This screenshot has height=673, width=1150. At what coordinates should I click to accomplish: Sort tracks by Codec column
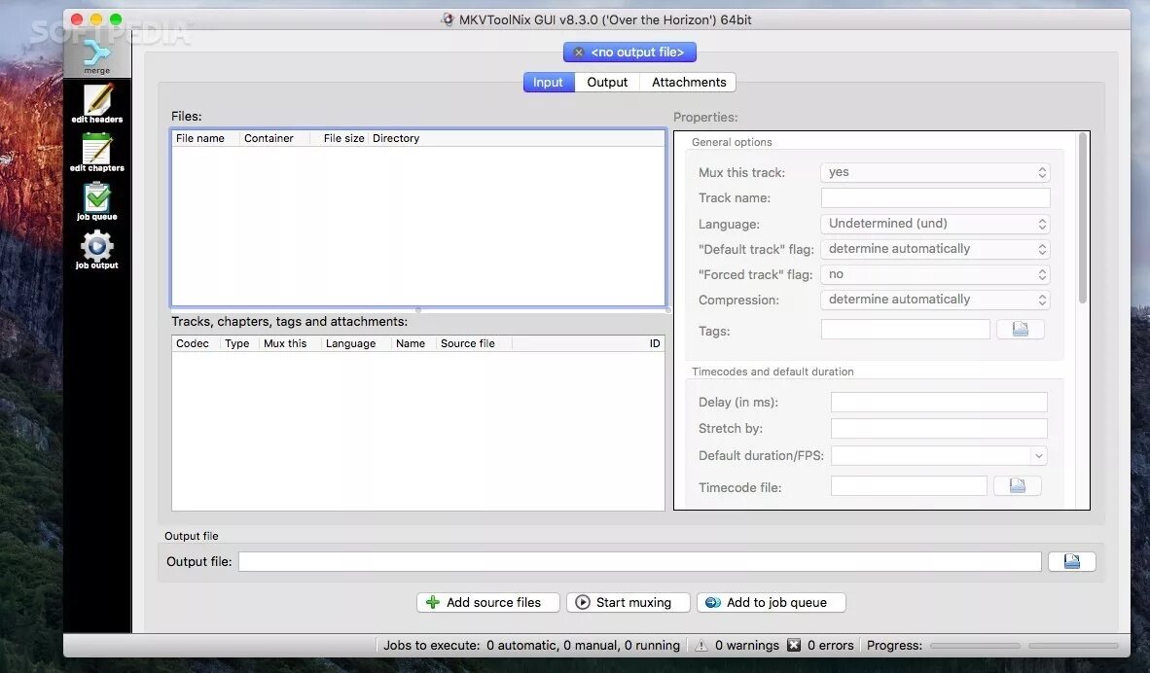point(196,344)
